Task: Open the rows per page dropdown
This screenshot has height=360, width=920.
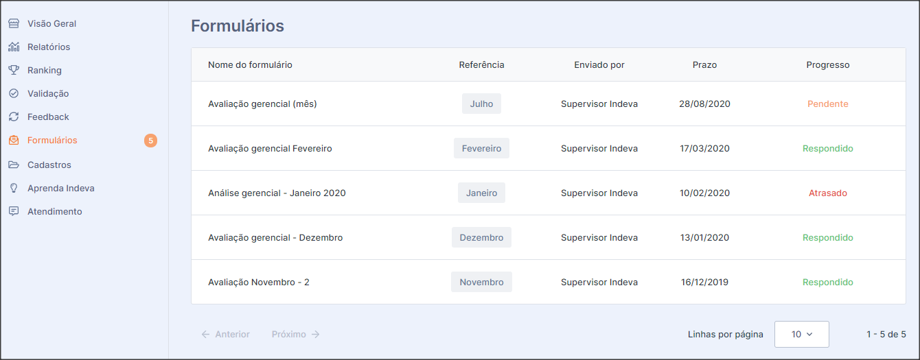Action: [x=801, y=334]
